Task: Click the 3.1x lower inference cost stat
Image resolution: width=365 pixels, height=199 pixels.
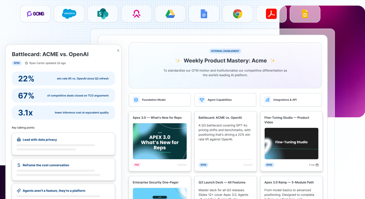Action: [x=63, y=113]
